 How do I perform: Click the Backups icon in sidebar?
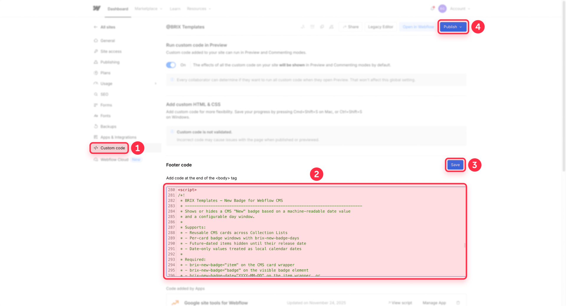coord(96,126)
